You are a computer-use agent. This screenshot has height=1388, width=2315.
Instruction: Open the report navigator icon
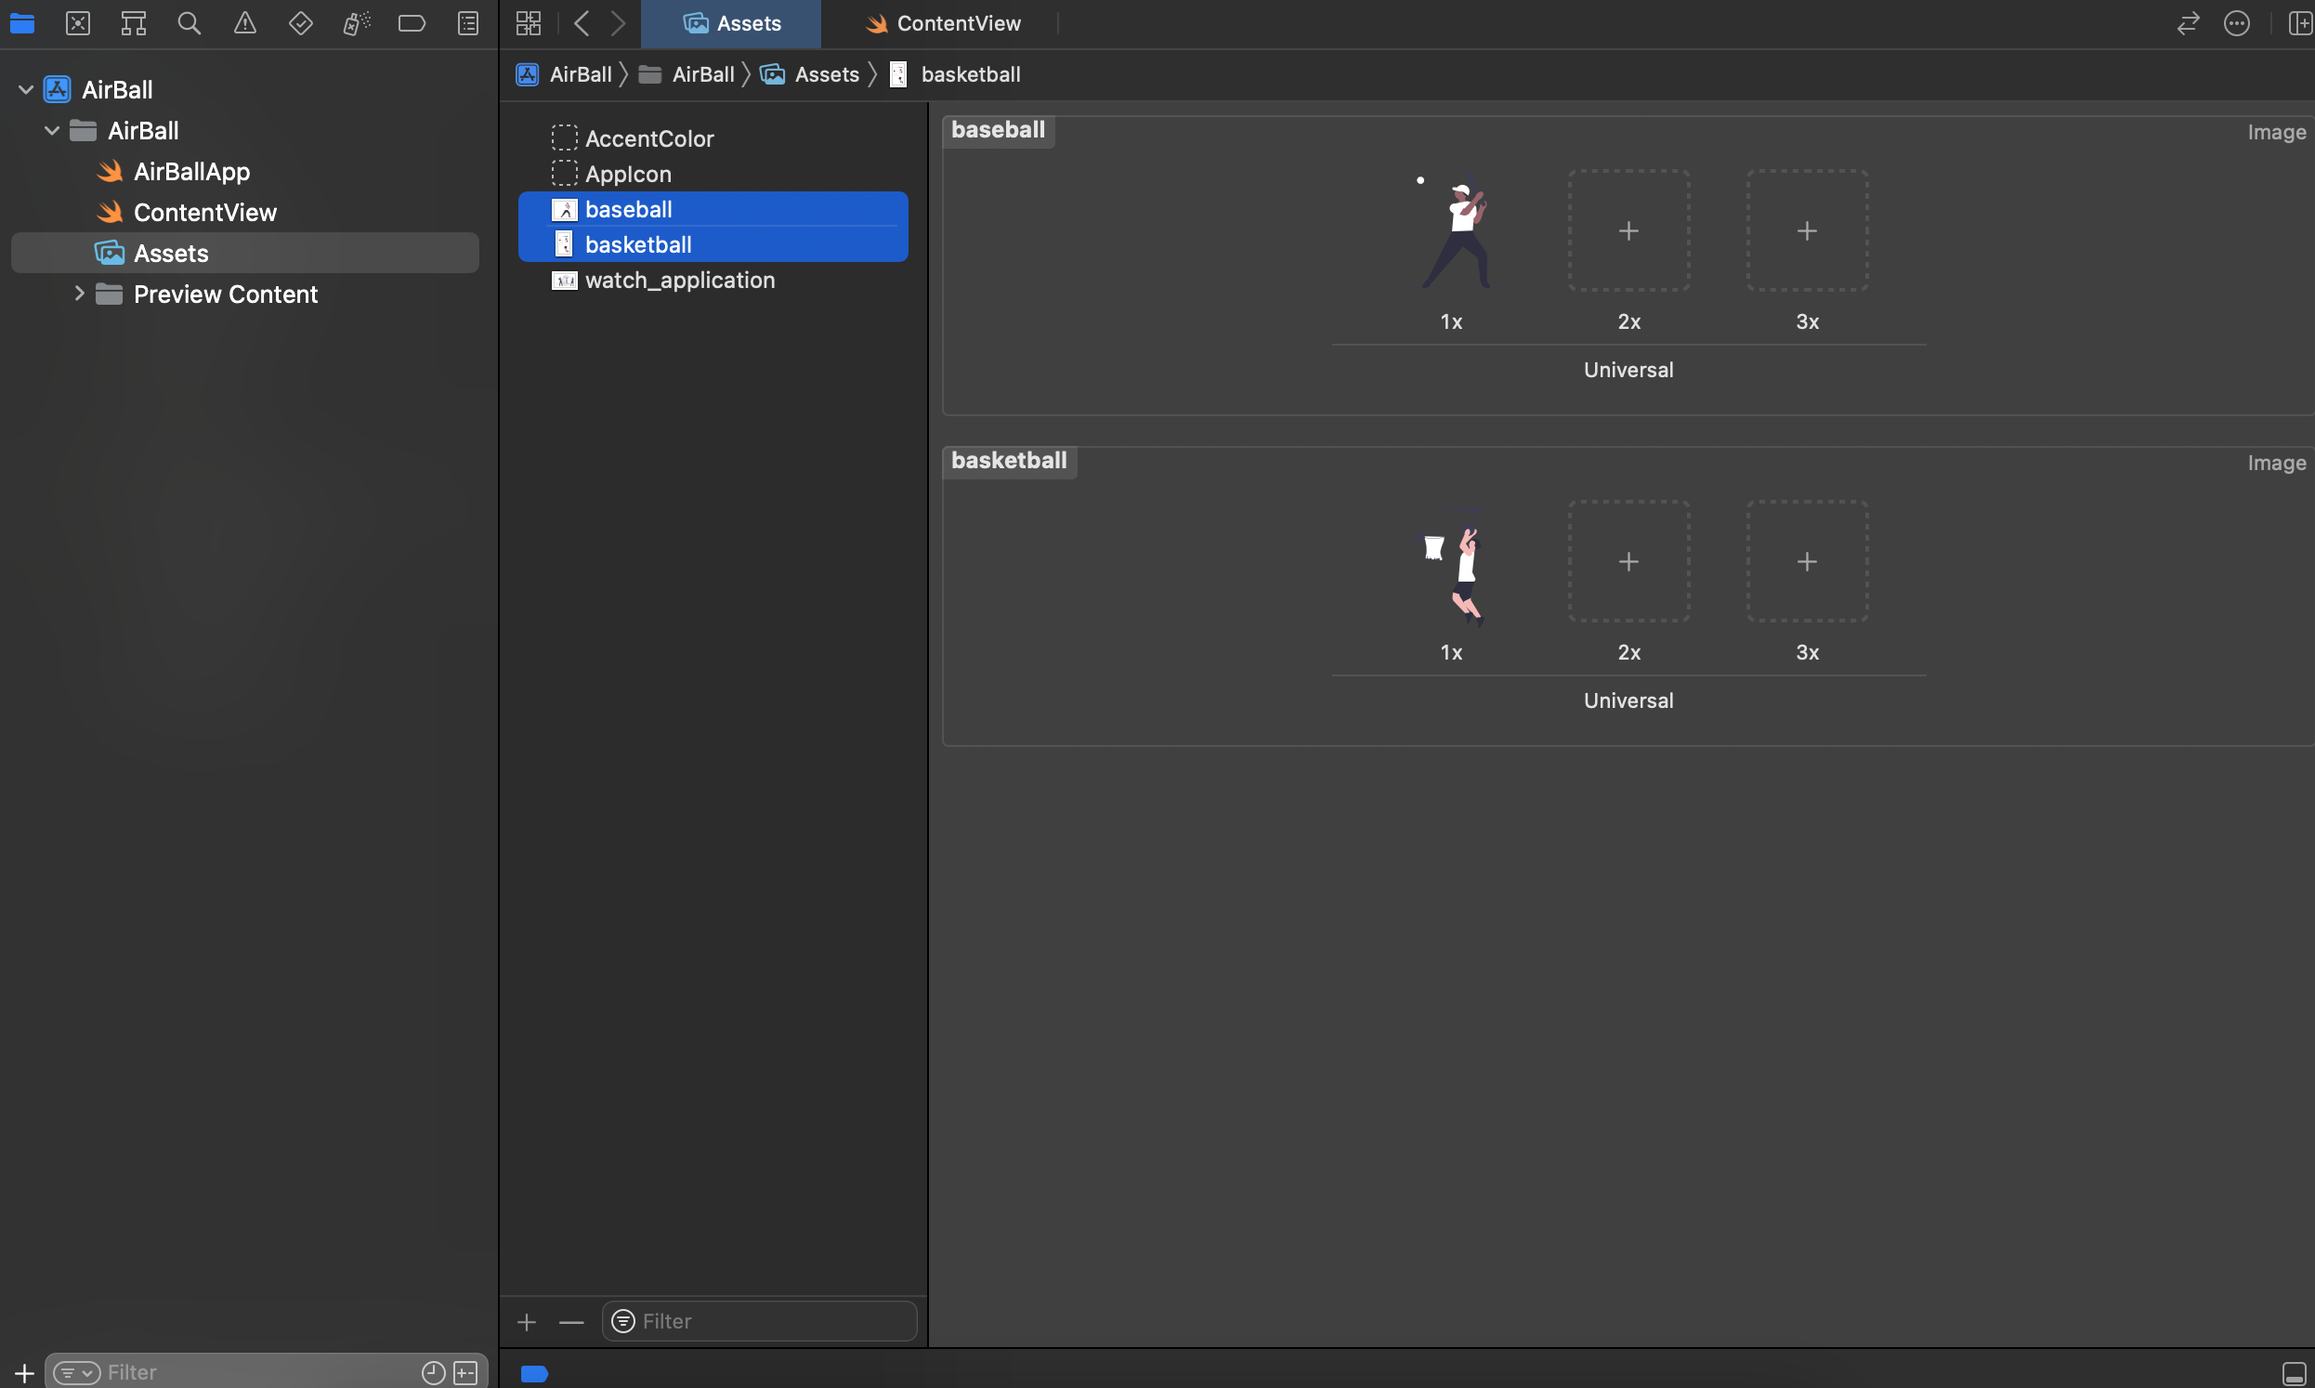(468, 23)
